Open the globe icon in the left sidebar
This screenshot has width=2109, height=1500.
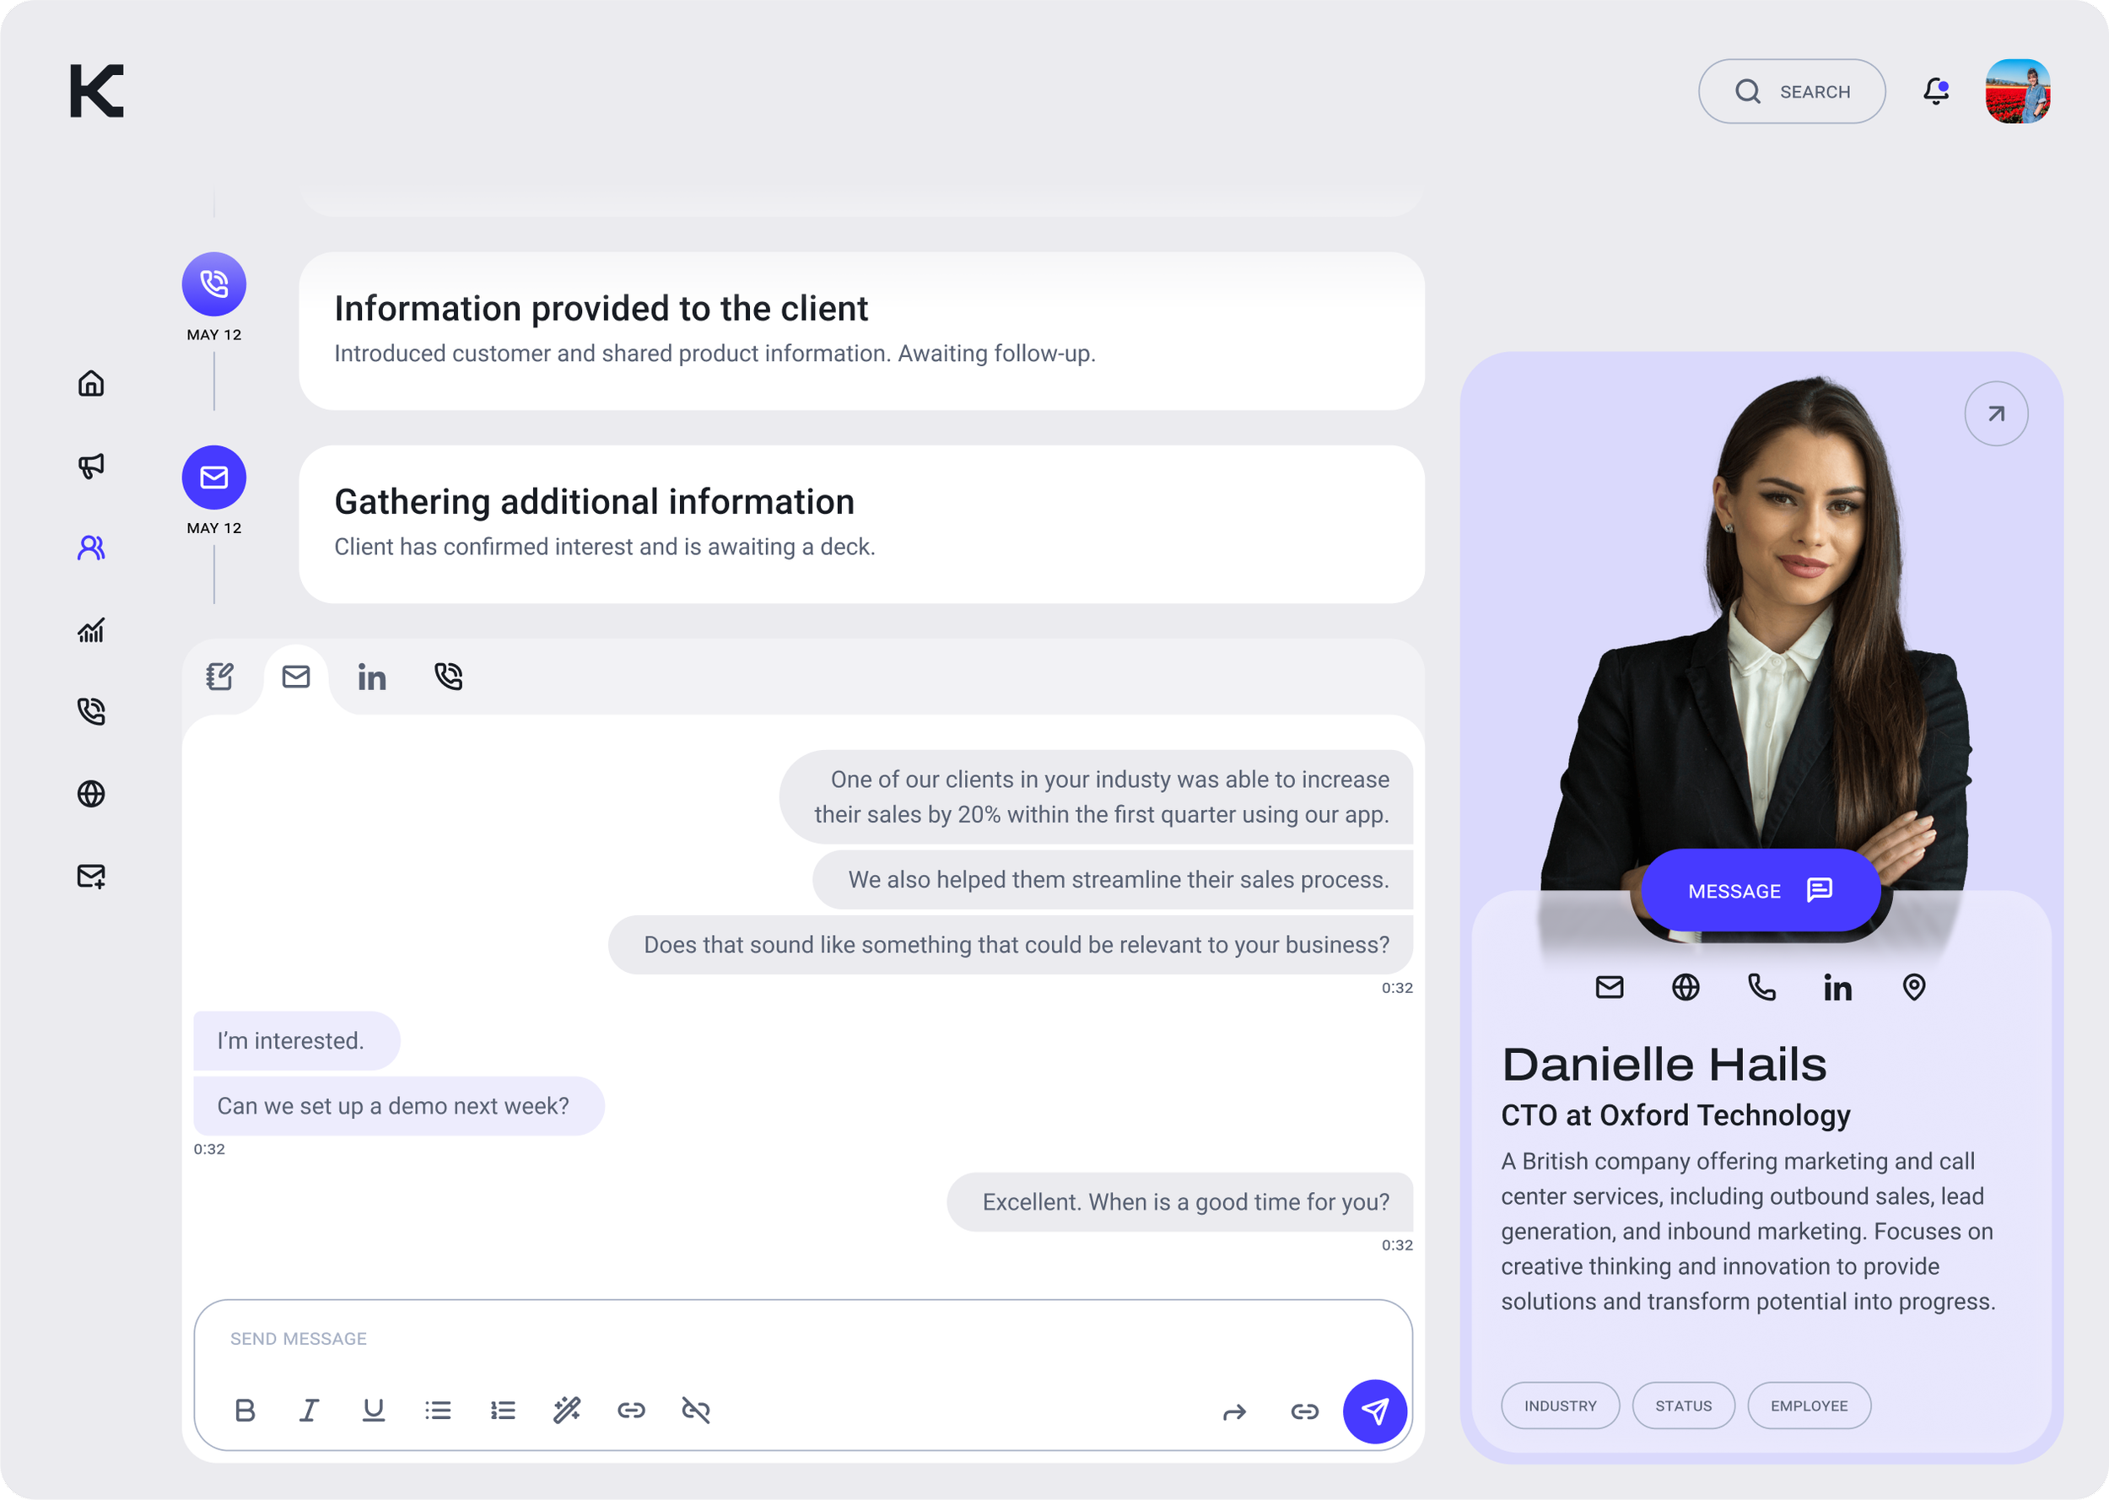[x=90, y=793]
